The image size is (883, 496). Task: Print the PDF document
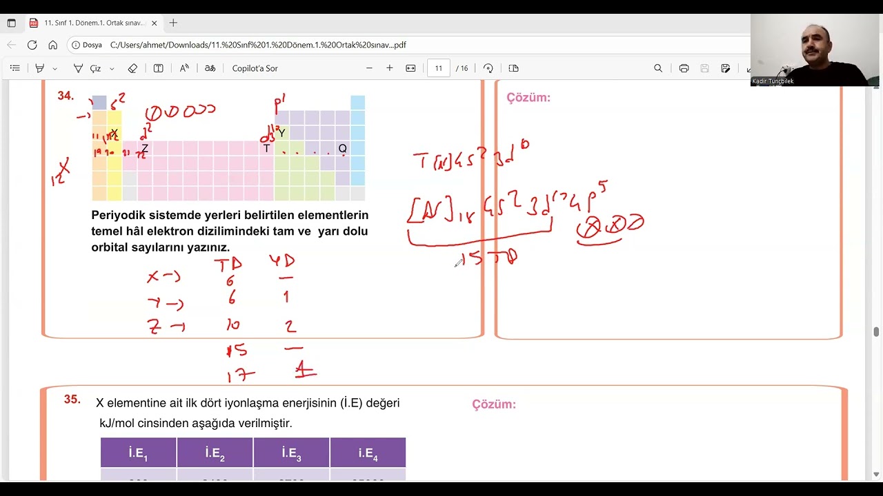(x=684, y=68)
